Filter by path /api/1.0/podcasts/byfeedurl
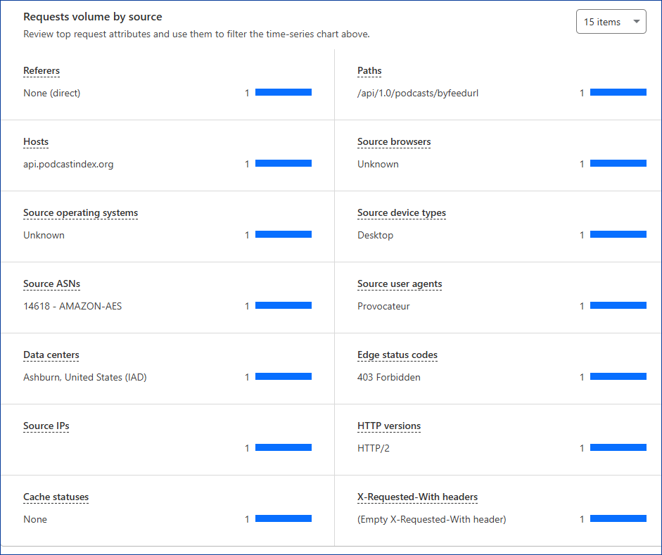Viewport: 662px width, 555px height. [x=418, y=93]
